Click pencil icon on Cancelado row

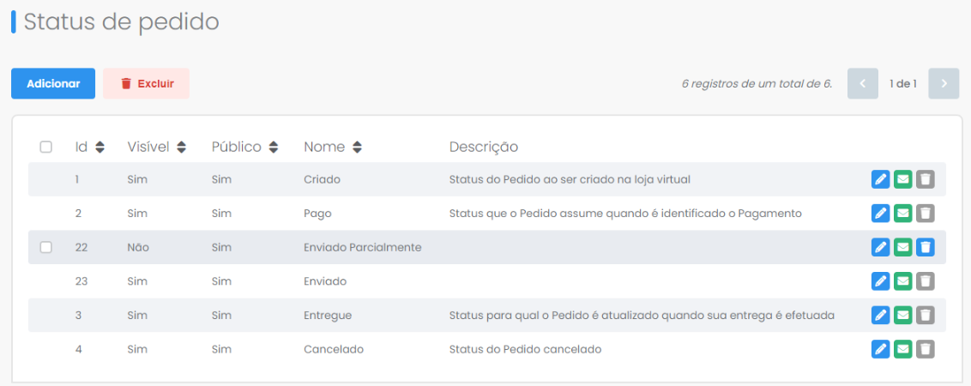tap(880, 349)
